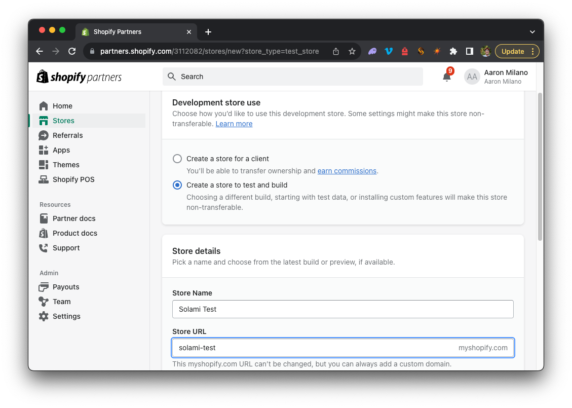Open the Vimeo extension icon
572x408 pixels.
coord(389,52)
